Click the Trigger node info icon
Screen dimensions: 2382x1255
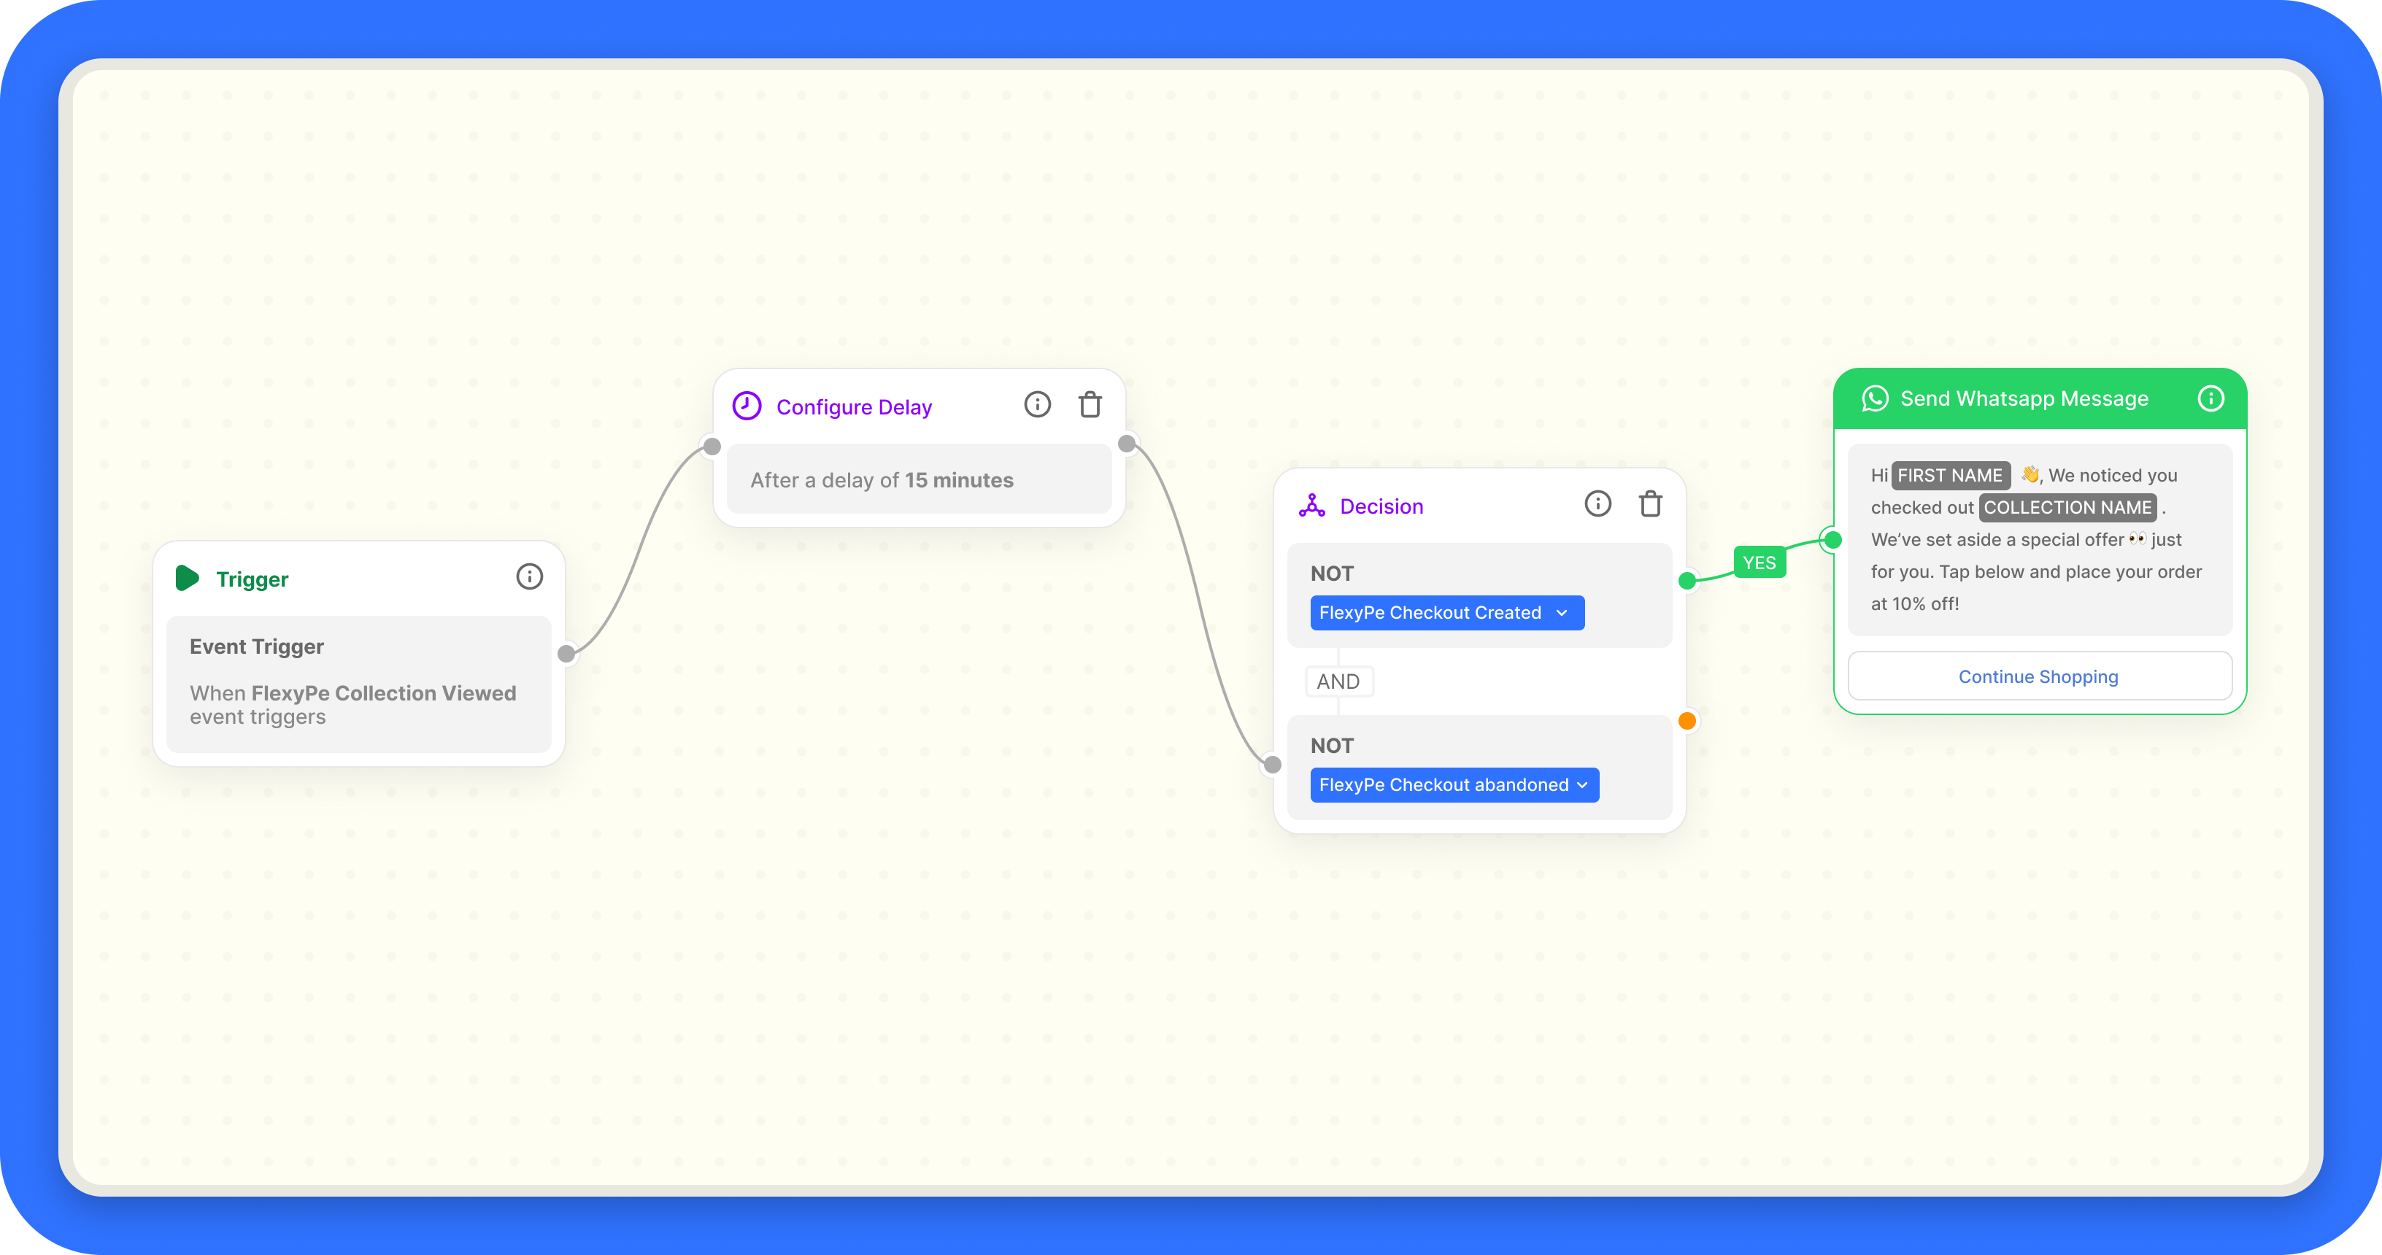click(529, 577)
